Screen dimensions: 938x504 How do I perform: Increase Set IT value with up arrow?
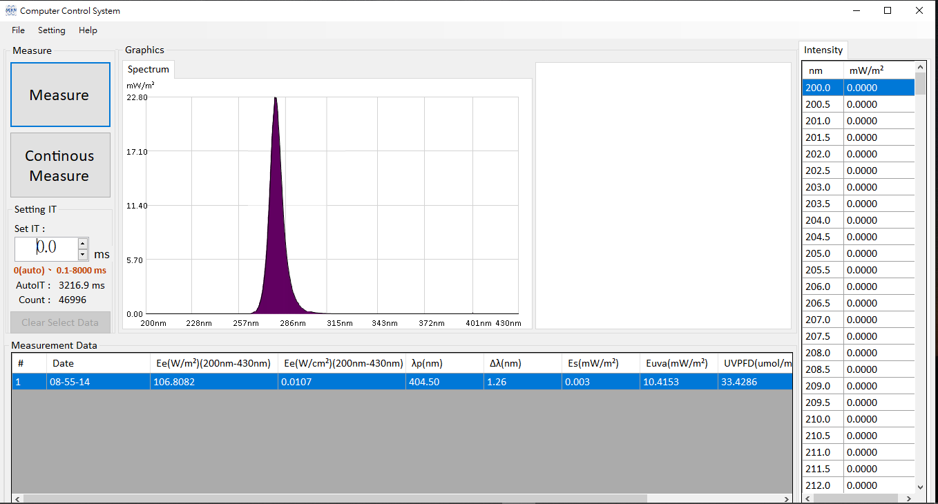[83, 243]
